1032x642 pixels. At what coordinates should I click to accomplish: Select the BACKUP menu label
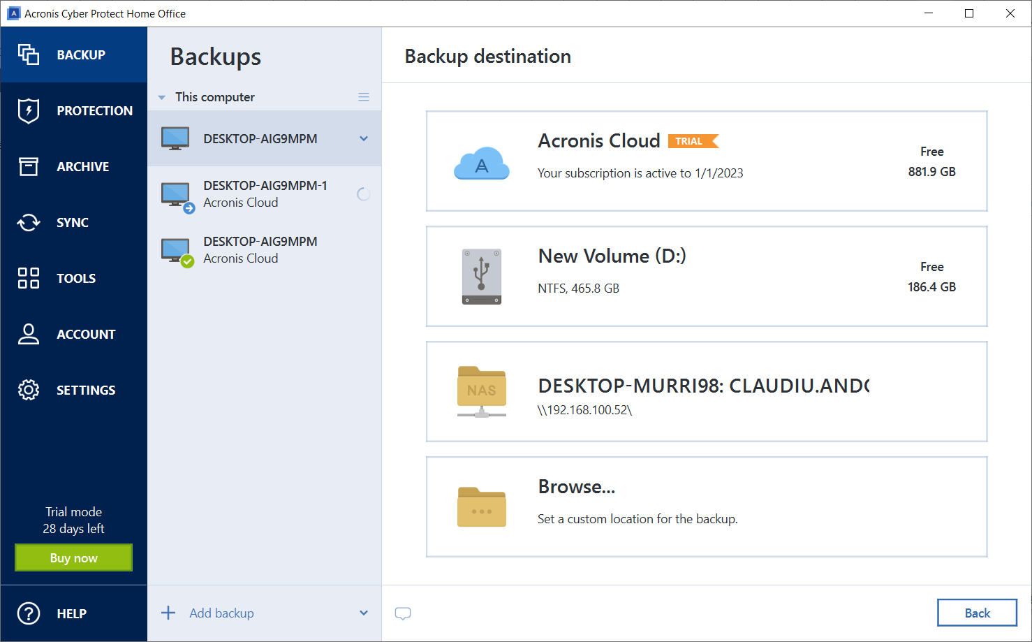(81, 54)
